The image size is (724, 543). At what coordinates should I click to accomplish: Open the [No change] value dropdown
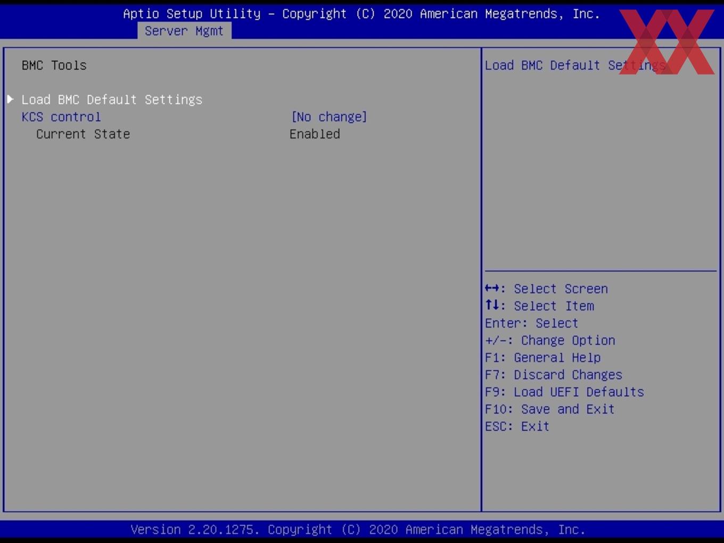pyautogui.click(x=329, y=117)
